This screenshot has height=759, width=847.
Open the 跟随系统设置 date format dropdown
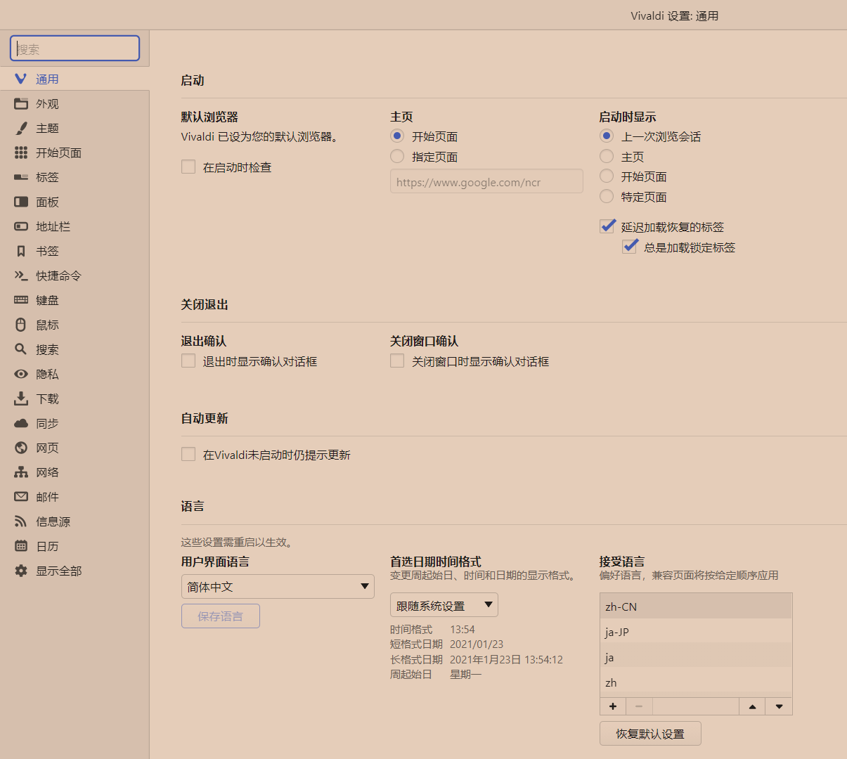pyautogui.click(x=444, y=605)
